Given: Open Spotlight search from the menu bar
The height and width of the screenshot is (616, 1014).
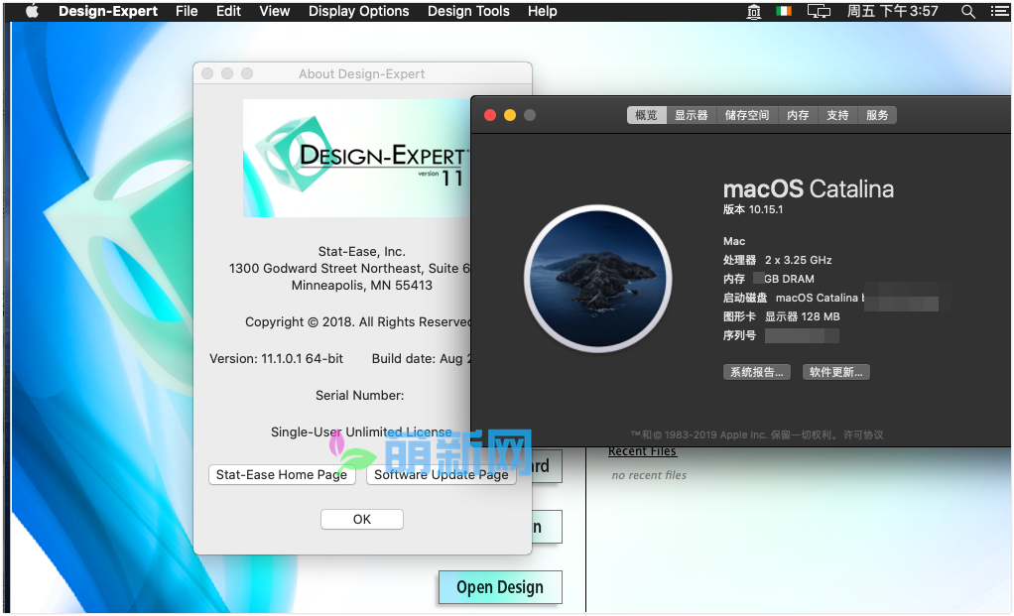Looking at the screenshot, I should [x=967, y=11].
